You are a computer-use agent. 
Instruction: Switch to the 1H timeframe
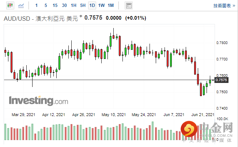coord(73,5)
